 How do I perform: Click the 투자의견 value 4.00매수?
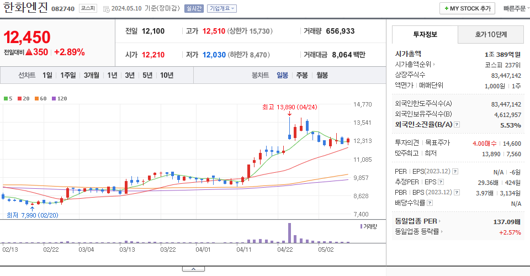pyautogui.click(x=484, y=144)
